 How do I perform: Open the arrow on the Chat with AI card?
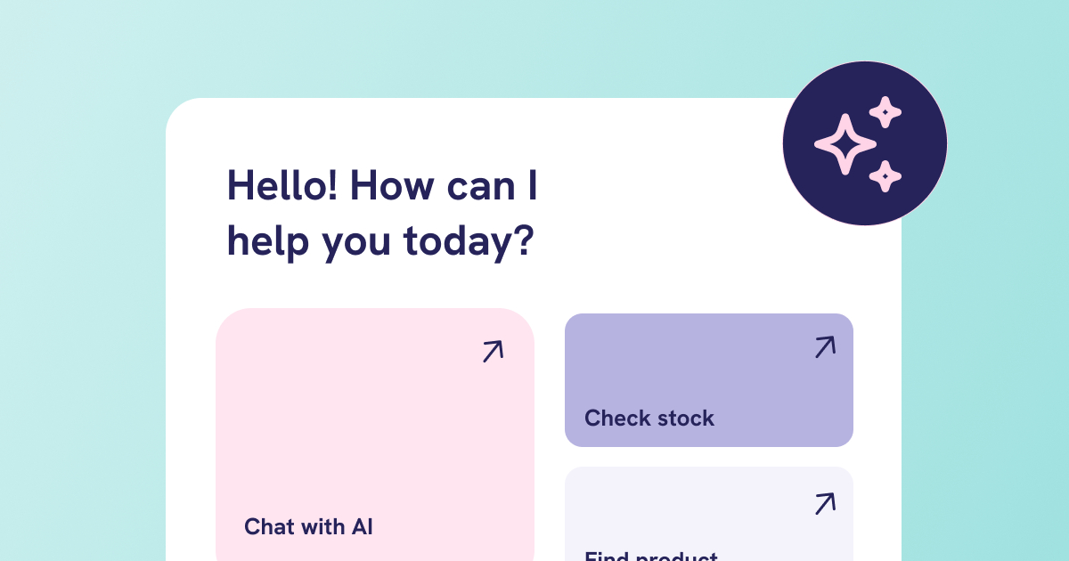(x=493, y=351)
